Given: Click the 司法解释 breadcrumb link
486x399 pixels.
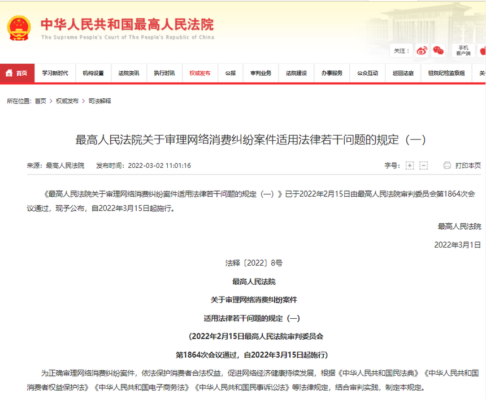Looking at the screenshot, I should [99, 101].
